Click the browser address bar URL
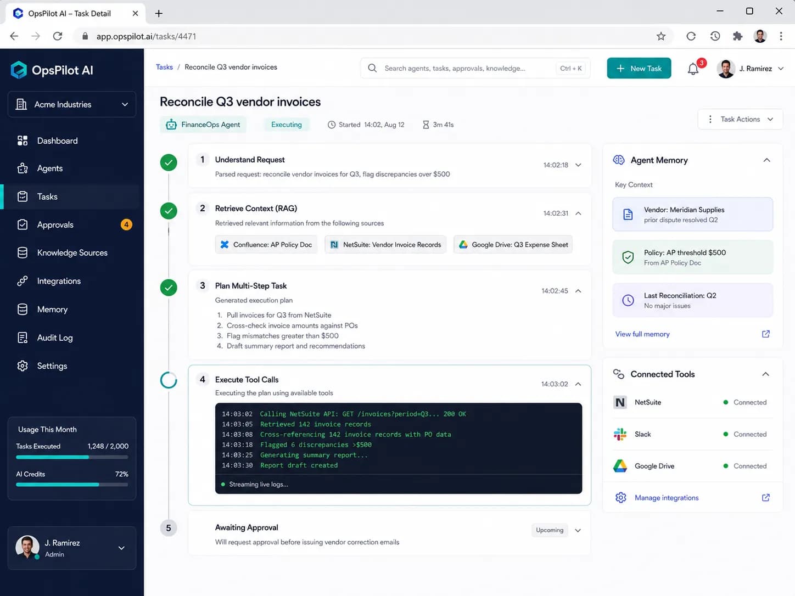 click(x=146, y=36)
